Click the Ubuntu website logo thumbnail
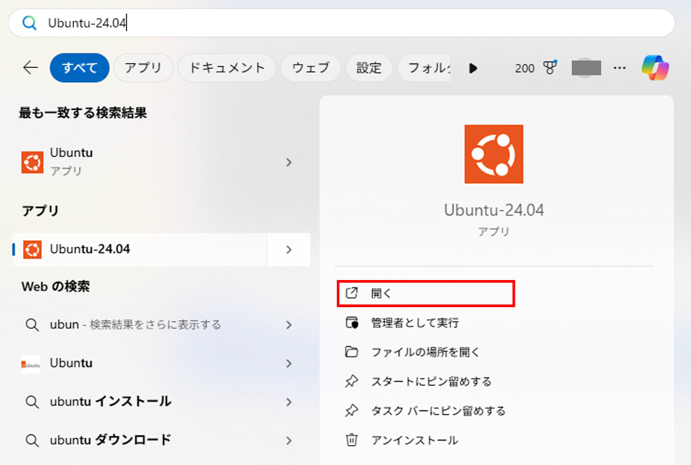This screenshot has width=691, height=465. coord(31,364)
